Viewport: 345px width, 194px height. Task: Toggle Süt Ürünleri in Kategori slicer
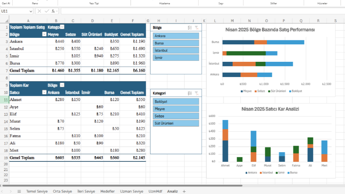click(x=176, y=124)
